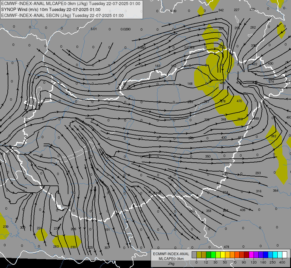Click the map value 336
Image resolution: width=291 pixels, height=268 pixels.
point(158,193)
